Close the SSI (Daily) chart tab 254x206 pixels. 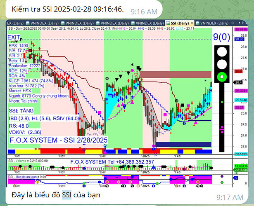pos(192,23)
